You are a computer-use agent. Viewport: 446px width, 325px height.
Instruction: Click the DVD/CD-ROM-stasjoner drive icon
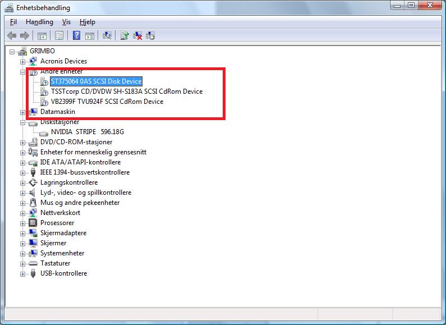[33, 142]
